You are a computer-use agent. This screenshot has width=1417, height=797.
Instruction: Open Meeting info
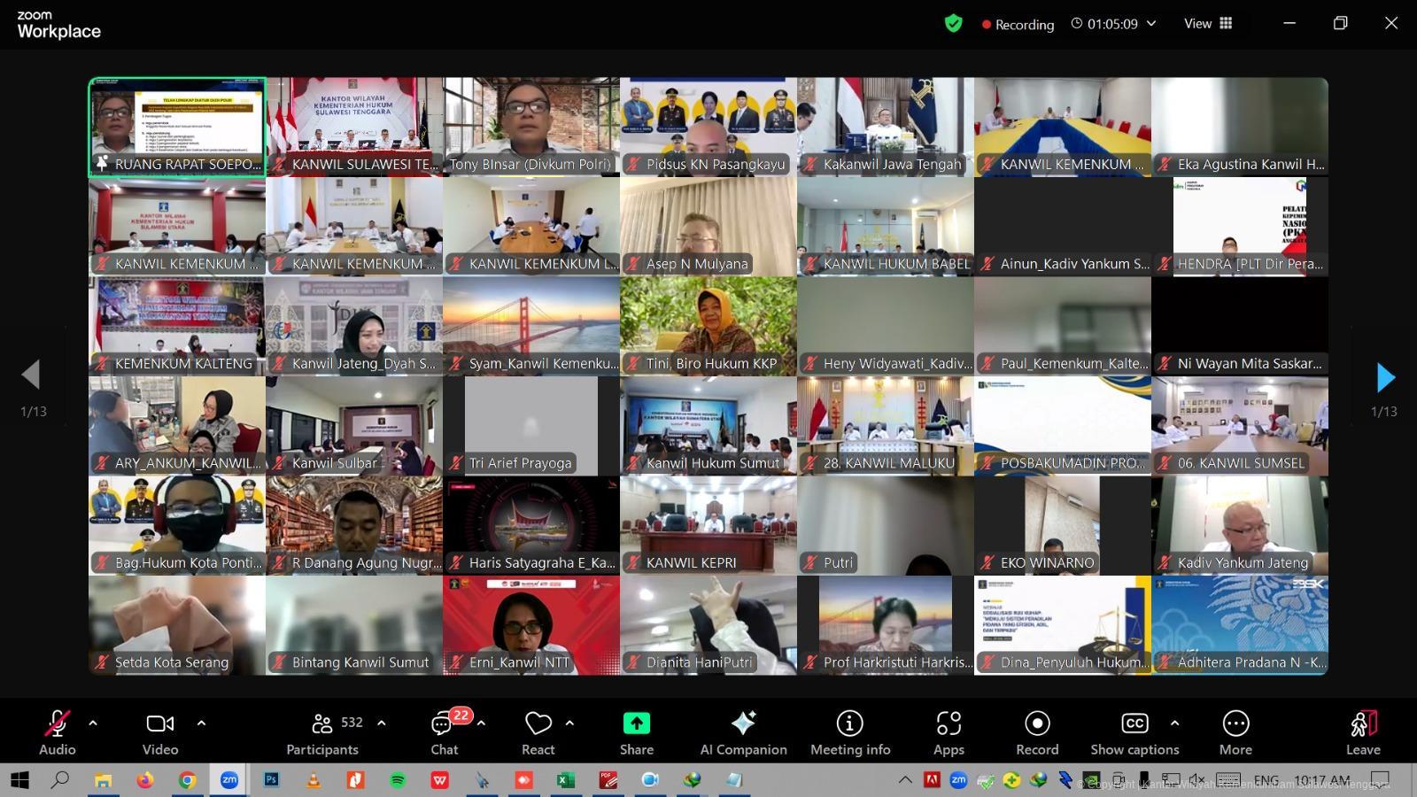tap(849, 733)
